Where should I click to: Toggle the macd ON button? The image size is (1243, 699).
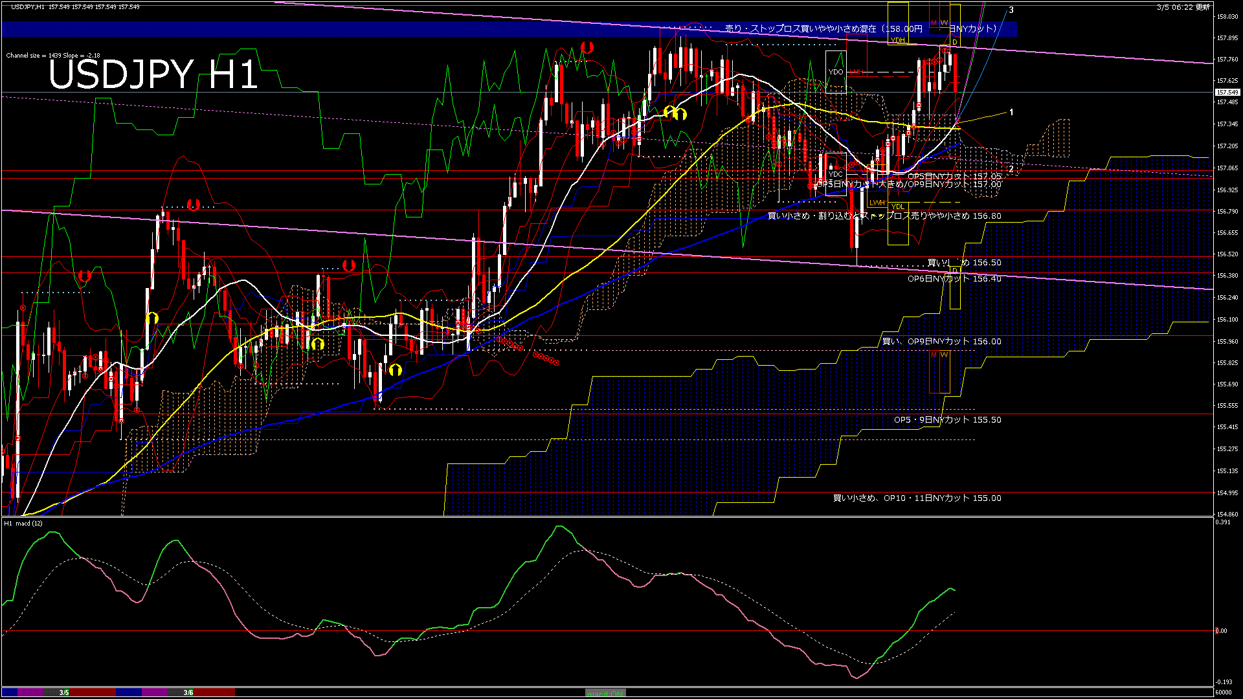pyautogui.click(x=605, y=693)
